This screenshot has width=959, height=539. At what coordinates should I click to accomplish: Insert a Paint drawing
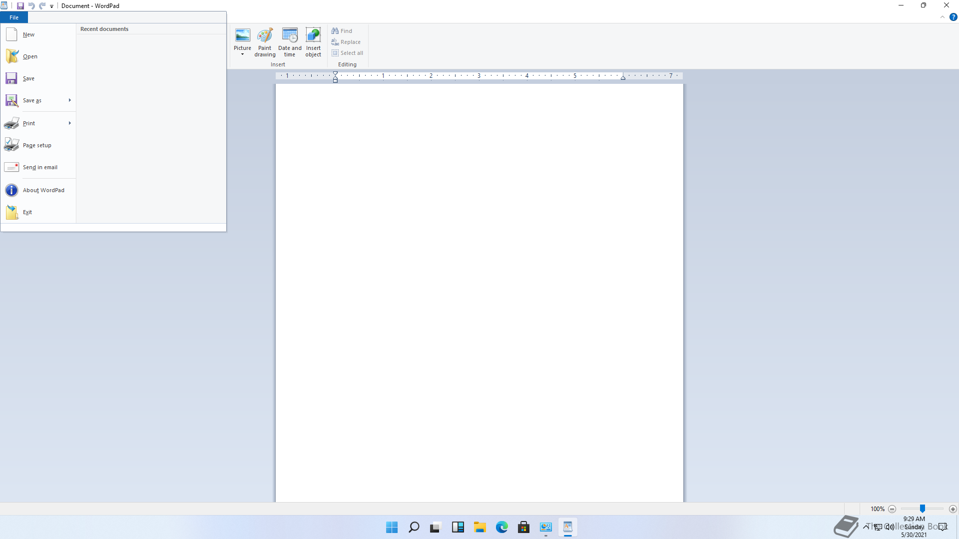click(x=265, y=42)
